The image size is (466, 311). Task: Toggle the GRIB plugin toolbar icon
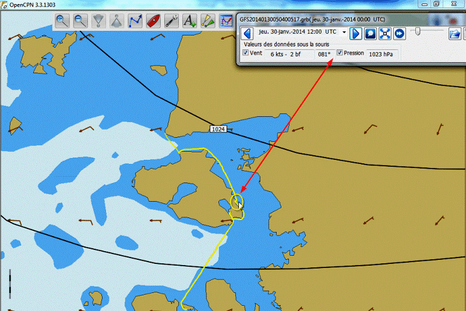(226, 21)
